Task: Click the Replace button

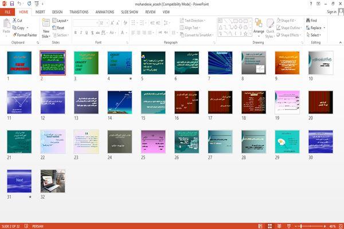Action: pos(315,28)
